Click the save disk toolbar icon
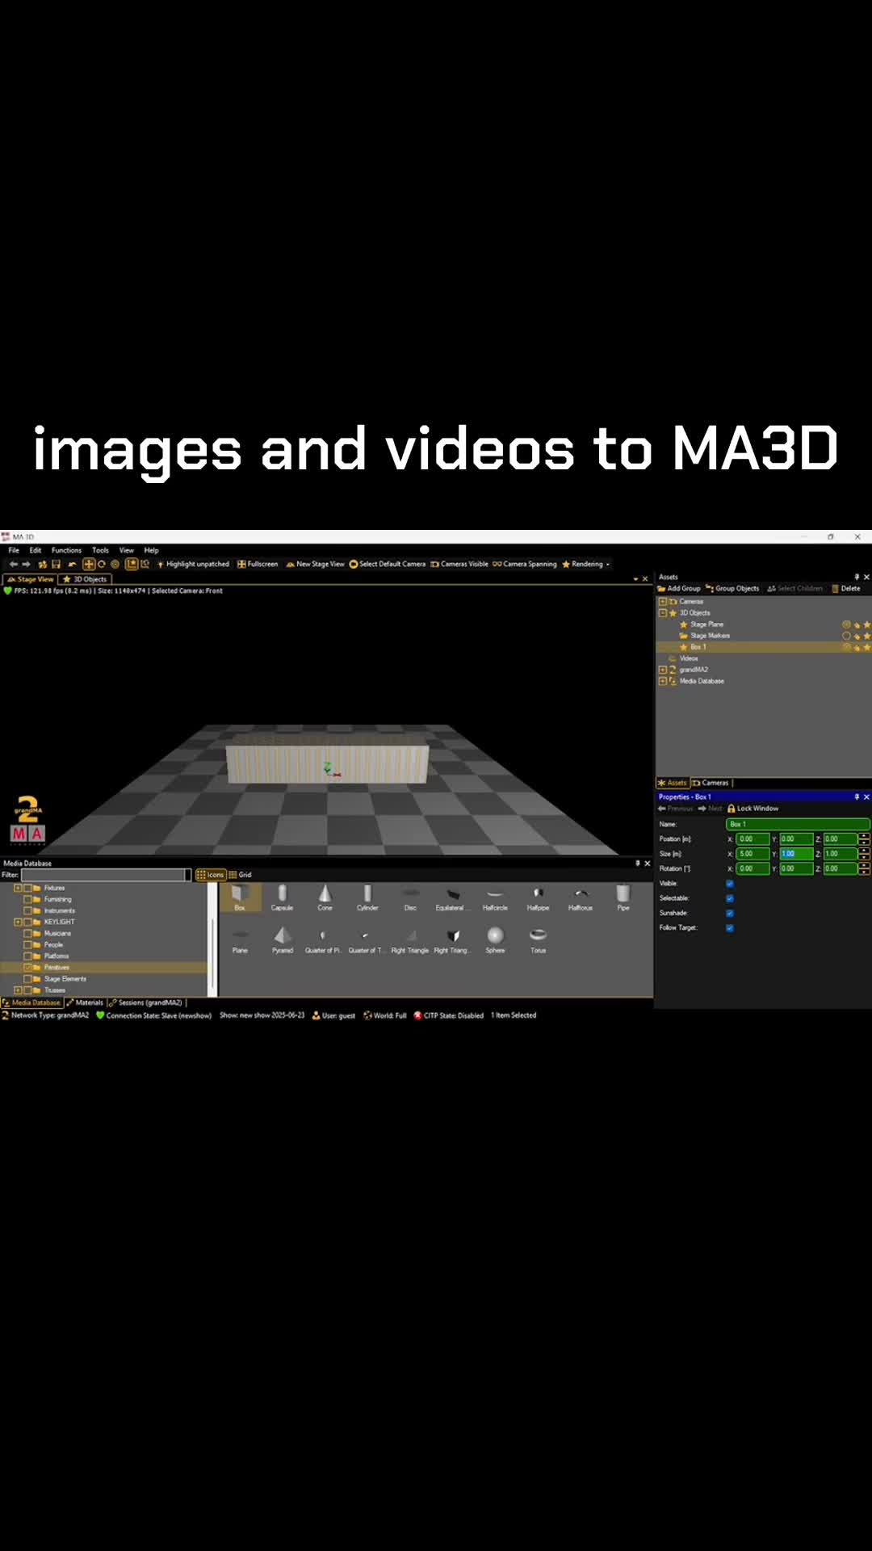Image resolution: width=872 pixels, height=1551 pixels. (x=57, y=564)
